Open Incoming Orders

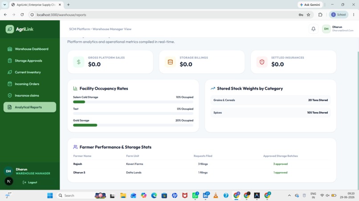point(30,84)
